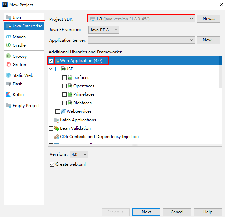225x217 pixels.
Task: Click the Java folder icon in sidebar
Action: click(8, 18)
